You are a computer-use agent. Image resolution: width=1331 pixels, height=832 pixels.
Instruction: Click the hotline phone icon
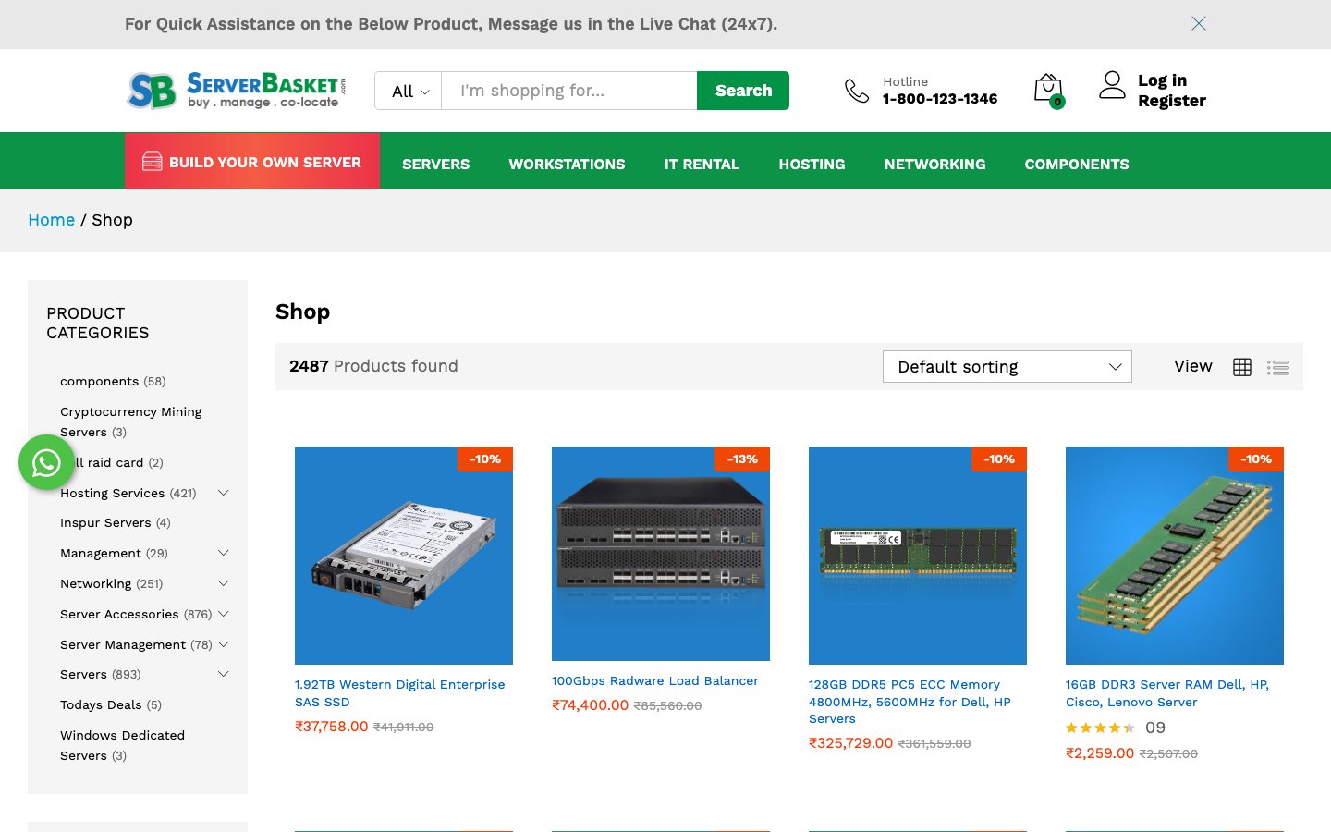tap(857, 91)
